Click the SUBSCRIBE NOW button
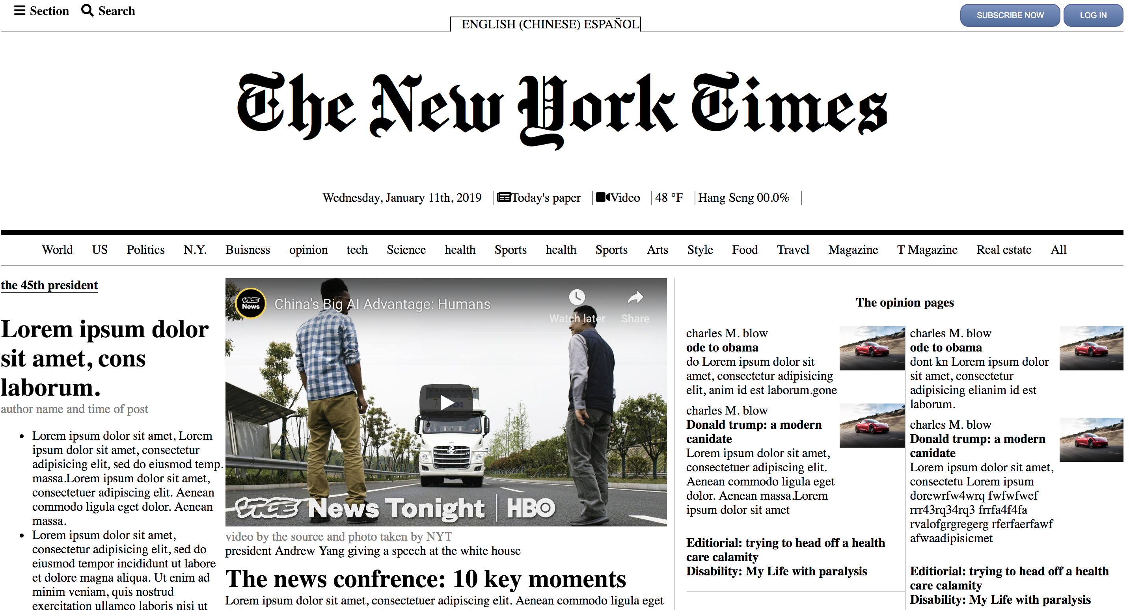The width and height of the screenshot is (1129, 610). (1010, 15)
